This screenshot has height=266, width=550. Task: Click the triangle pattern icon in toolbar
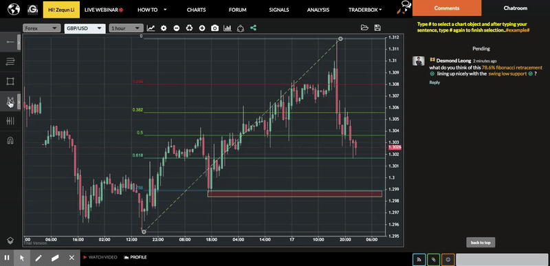pyautogui.click(x=240, y=28)
